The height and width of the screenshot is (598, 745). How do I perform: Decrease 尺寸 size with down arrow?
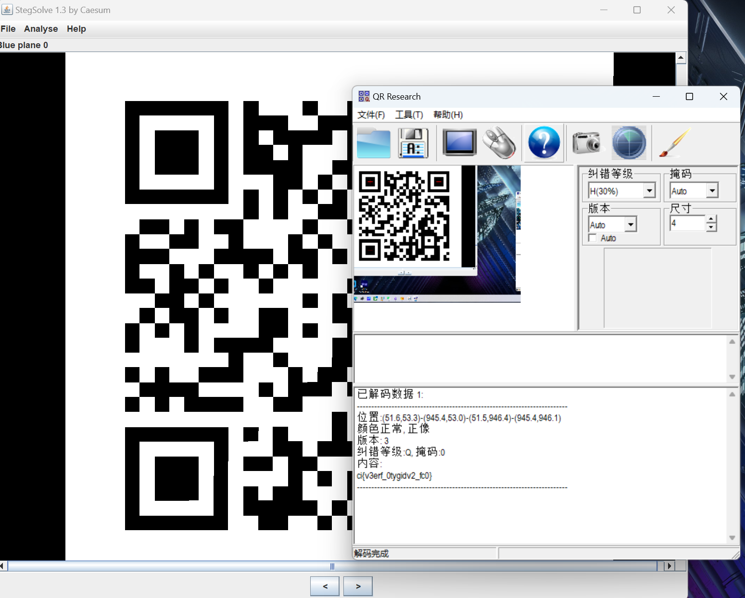coord(711,227)
